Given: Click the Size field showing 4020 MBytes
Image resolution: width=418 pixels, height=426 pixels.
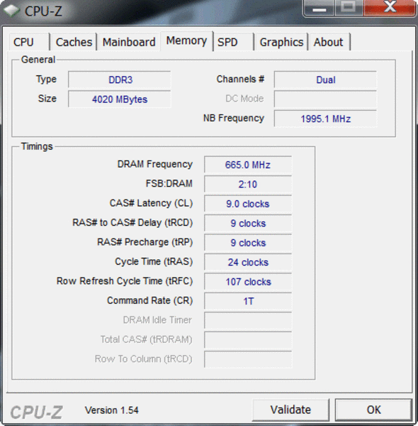Looking at the screenshot, I should pyautogui.click(x=120, y=99).
